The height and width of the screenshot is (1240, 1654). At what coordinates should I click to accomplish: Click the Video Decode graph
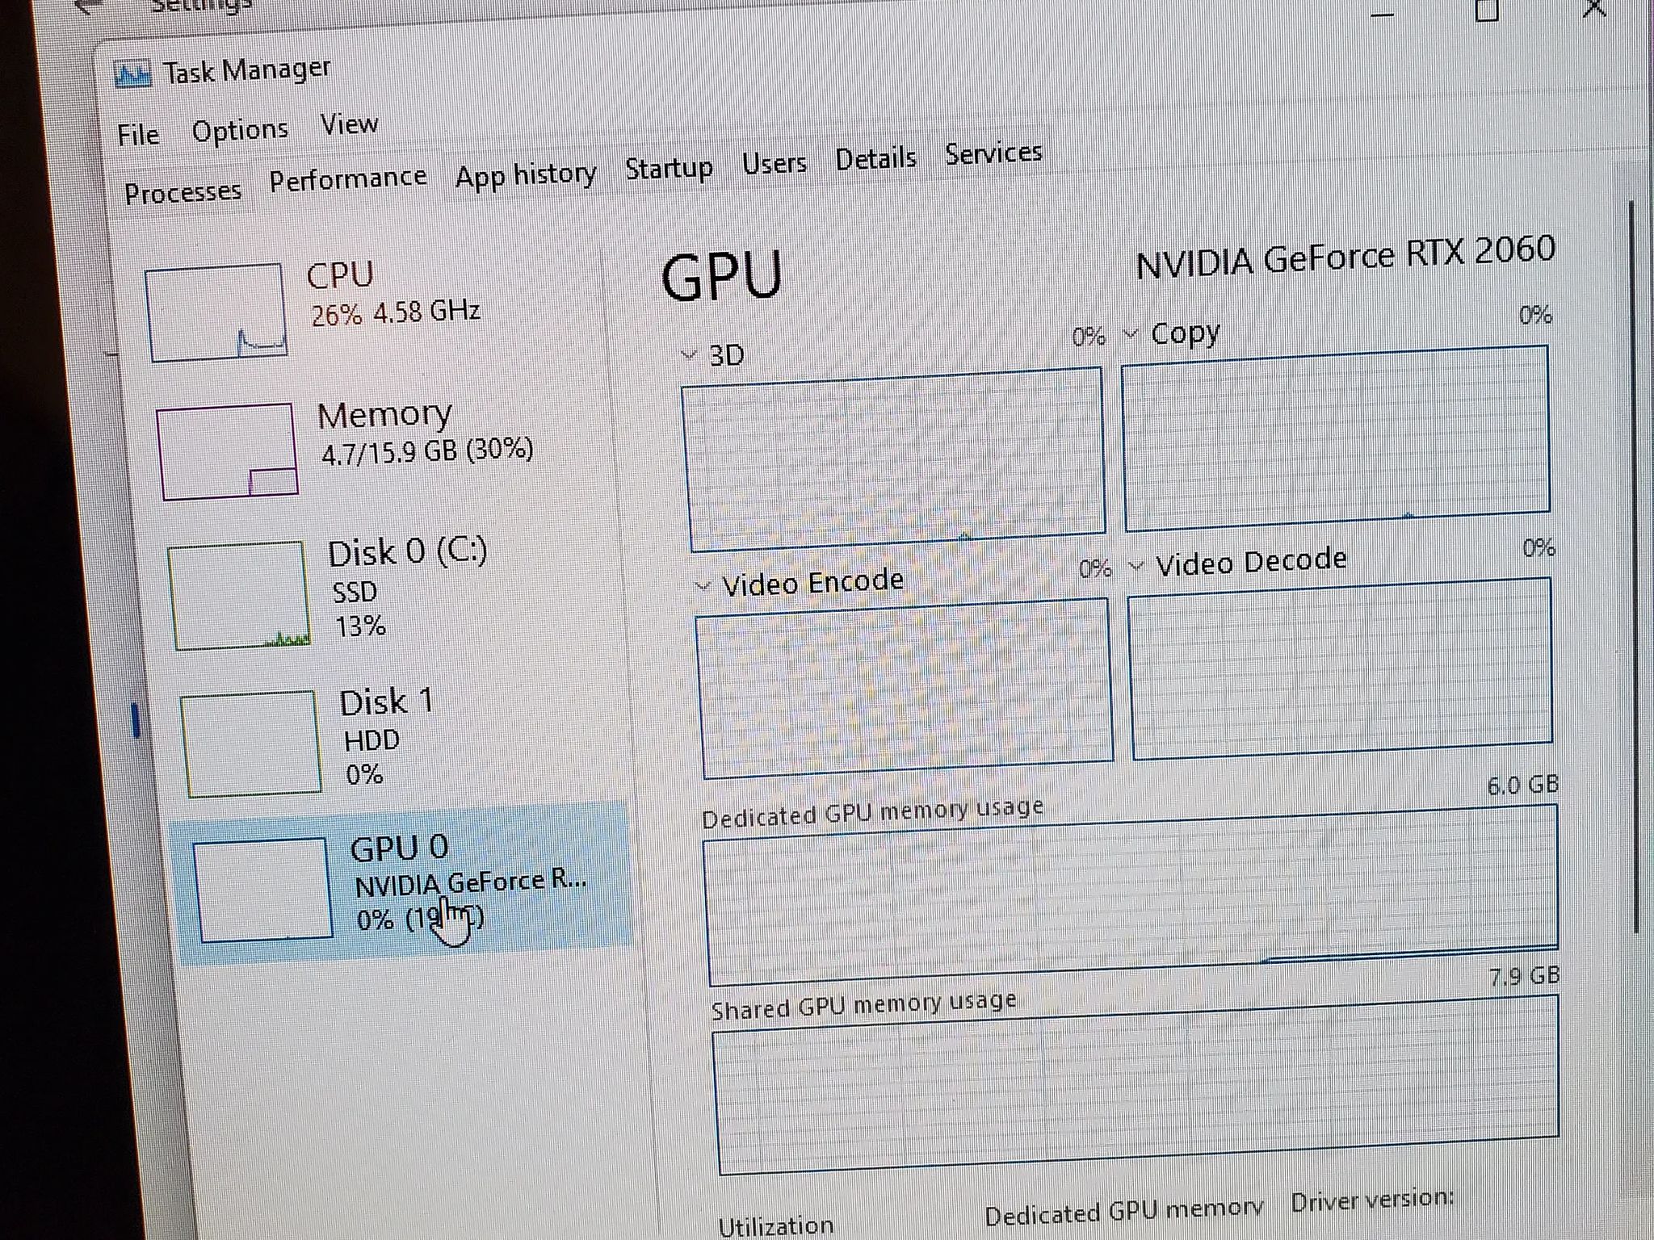[1341, 668]
